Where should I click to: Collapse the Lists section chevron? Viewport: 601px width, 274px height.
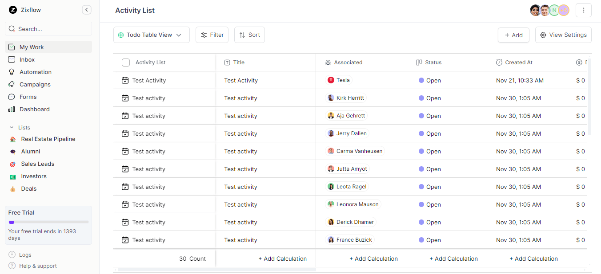coord(12,127)
